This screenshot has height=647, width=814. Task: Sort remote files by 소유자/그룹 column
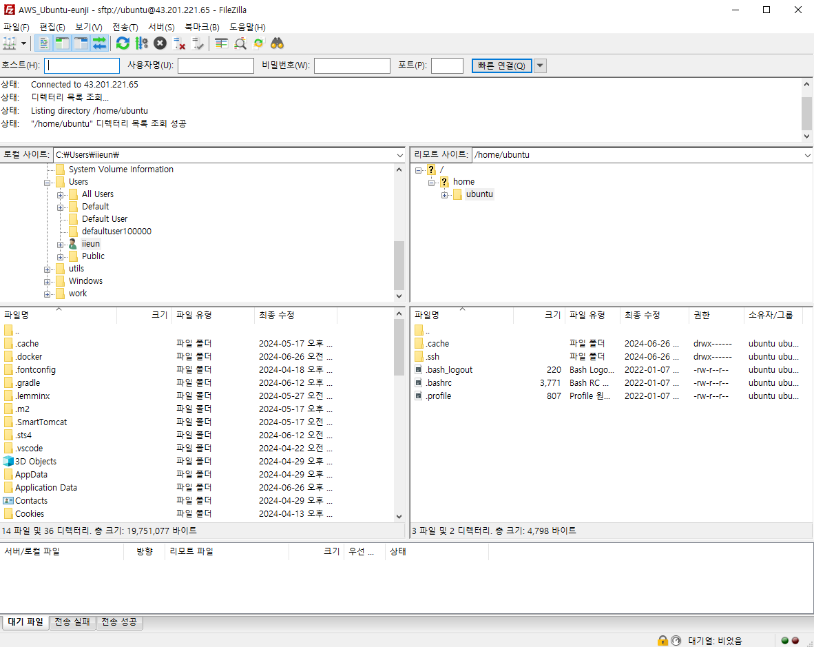773,315
